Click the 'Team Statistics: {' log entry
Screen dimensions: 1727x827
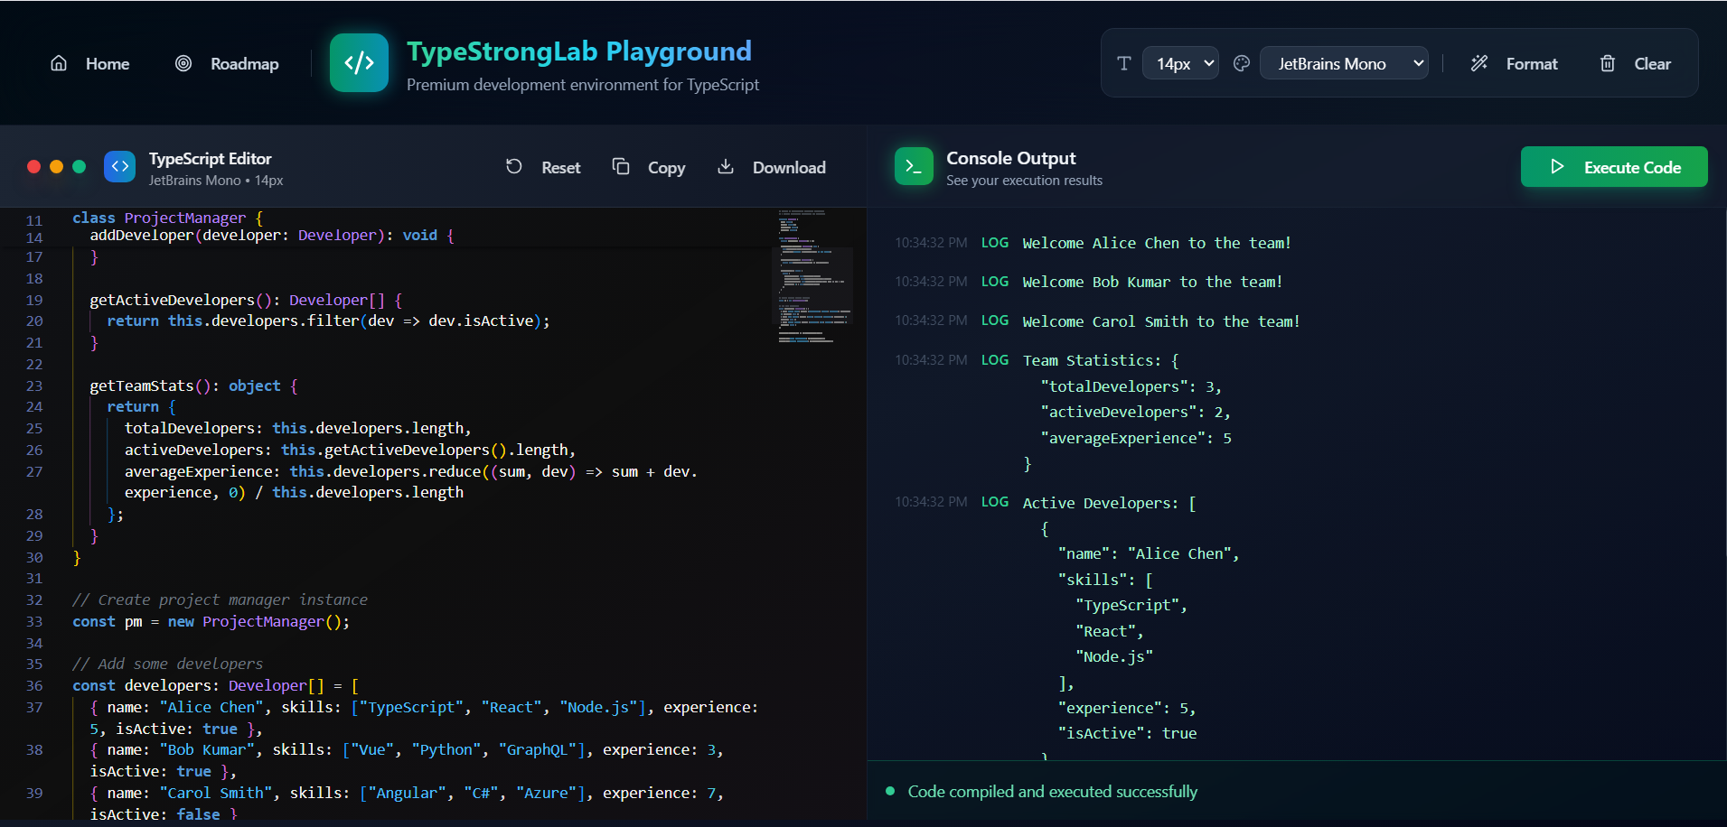click(x=1101, y=360)
